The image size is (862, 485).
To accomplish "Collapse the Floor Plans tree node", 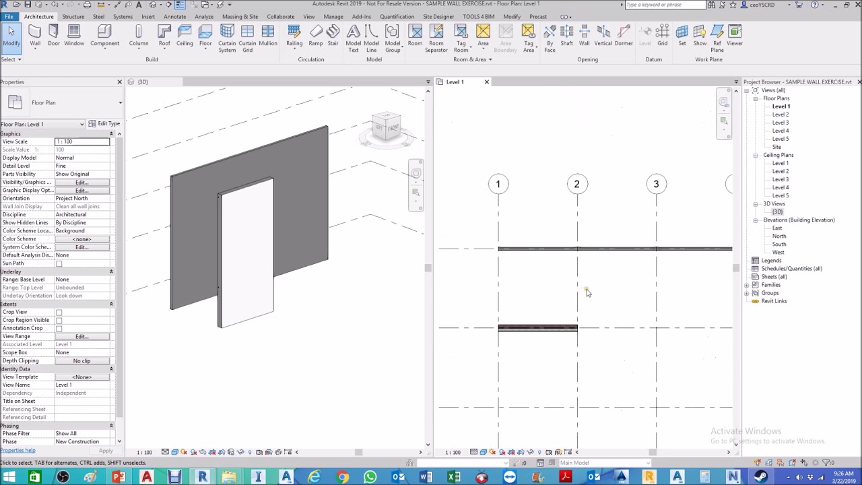I will click(756, 98).
